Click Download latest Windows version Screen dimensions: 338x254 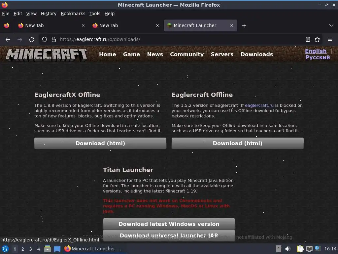pyautogui.click(x=169, y=224)
